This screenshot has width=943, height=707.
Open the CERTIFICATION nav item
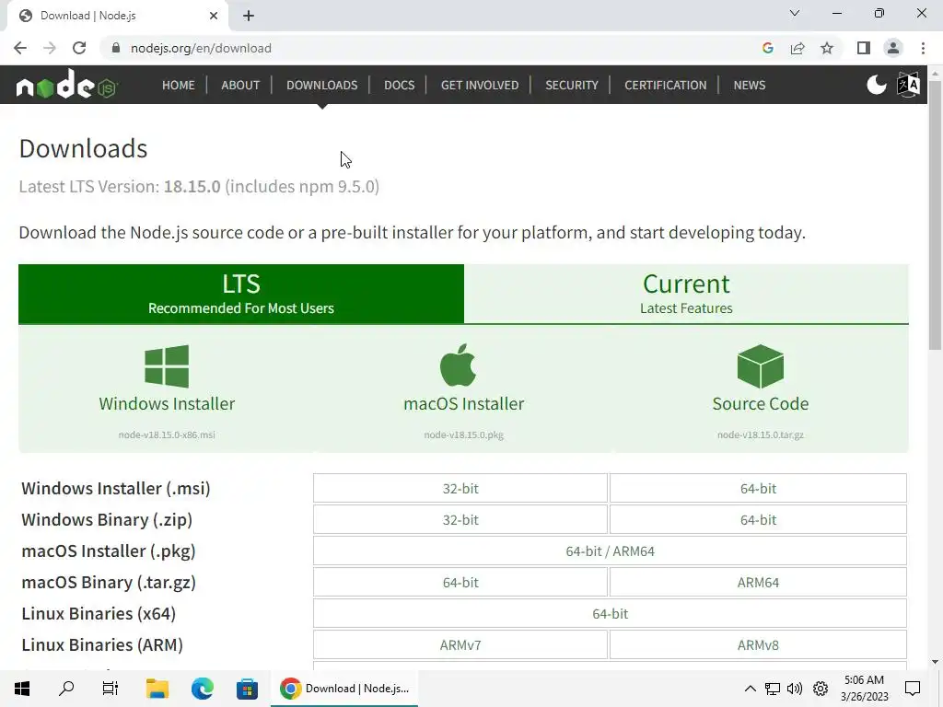click(665, 85)
